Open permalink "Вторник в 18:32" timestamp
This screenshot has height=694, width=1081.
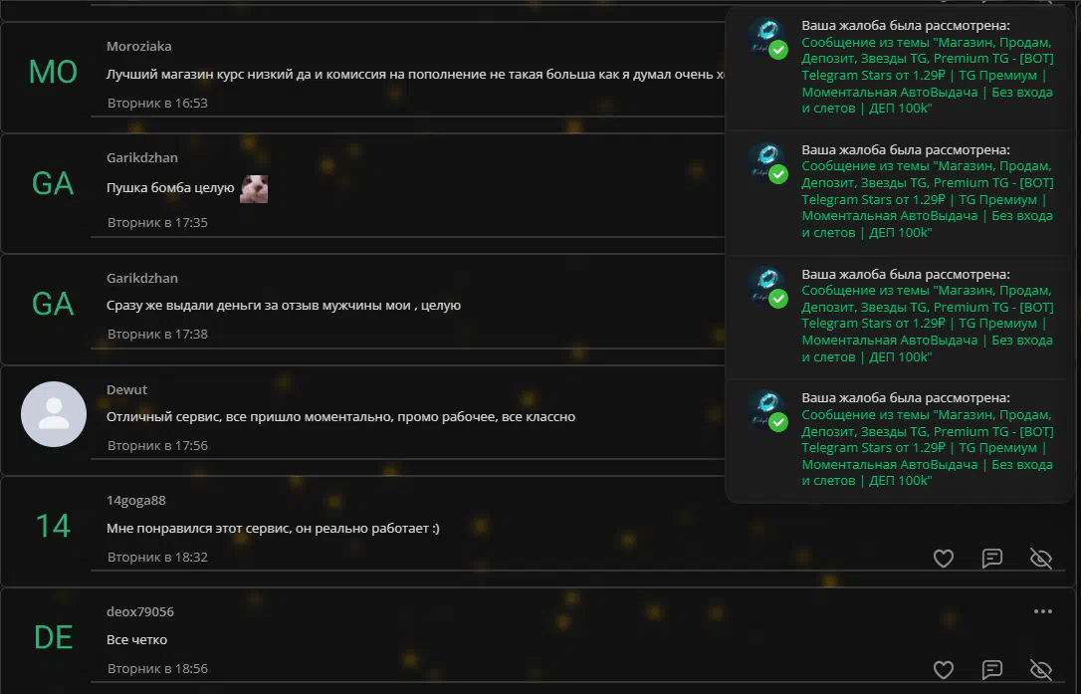pyautogui.click(x=157, y=557)
